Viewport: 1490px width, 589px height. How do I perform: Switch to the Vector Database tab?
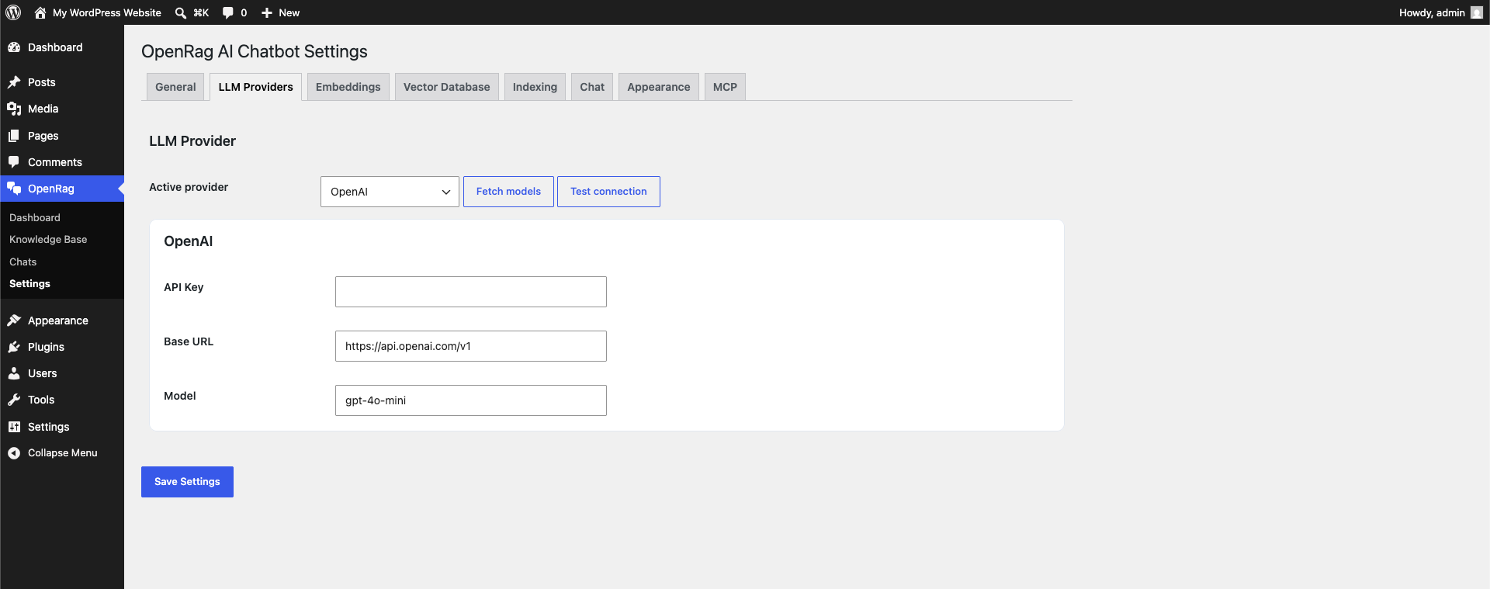click(446, 87)
